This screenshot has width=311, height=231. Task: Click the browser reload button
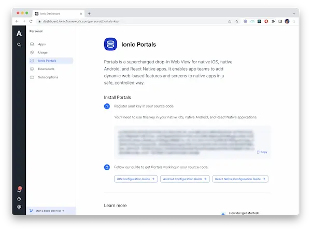pos(31,21)
